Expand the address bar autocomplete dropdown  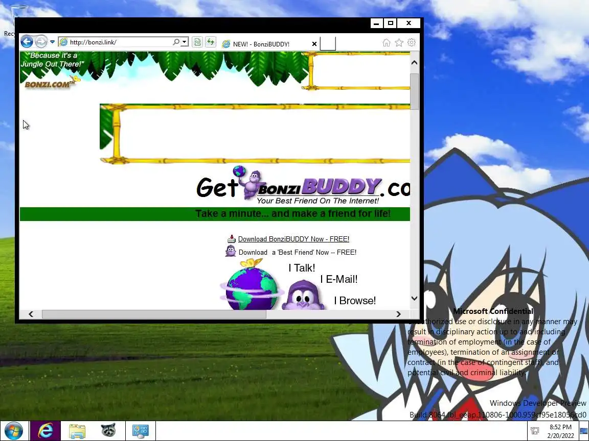(x=185, y=42)
